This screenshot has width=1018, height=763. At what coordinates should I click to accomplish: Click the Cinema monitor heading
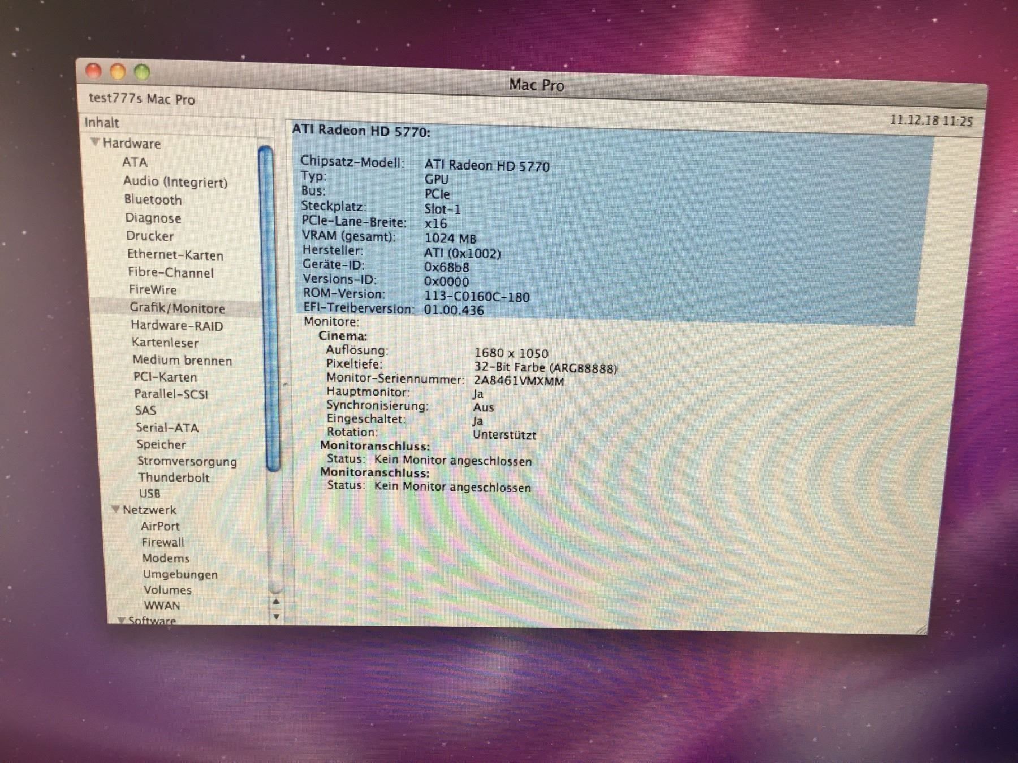[x=343, y=336]
